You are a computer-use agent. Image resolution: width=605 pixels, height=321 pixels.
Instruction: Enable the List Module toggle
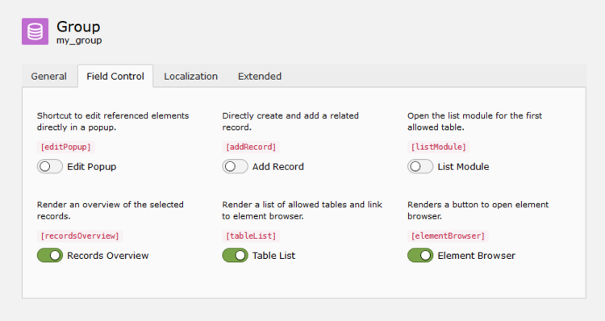(420, 167)
